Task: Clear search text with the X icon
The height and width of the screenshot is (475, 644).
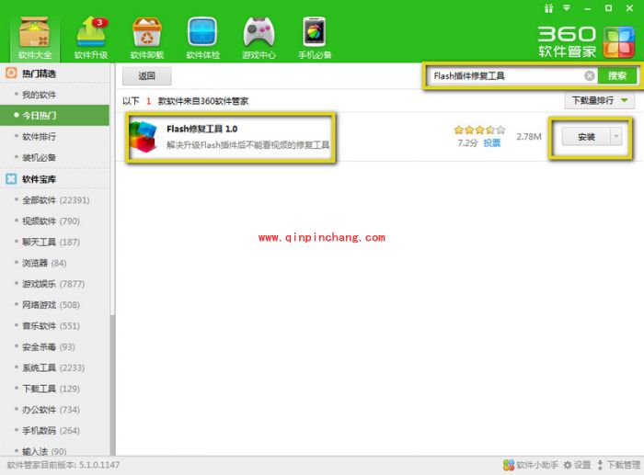Action: (x=590, y=75)
